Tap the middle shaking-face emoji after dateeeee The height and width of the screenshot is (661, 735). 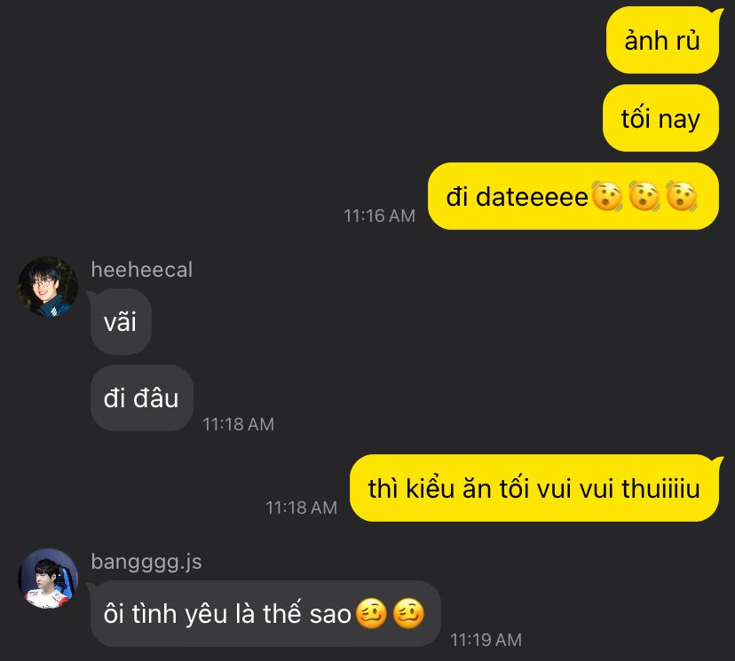coord(644,196)
